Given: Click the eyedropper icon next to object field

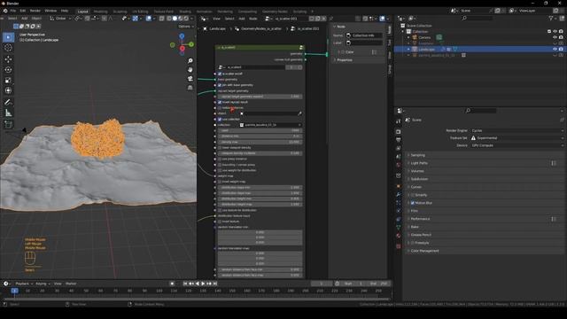Looking at the screenshot, I should (299, 113).
